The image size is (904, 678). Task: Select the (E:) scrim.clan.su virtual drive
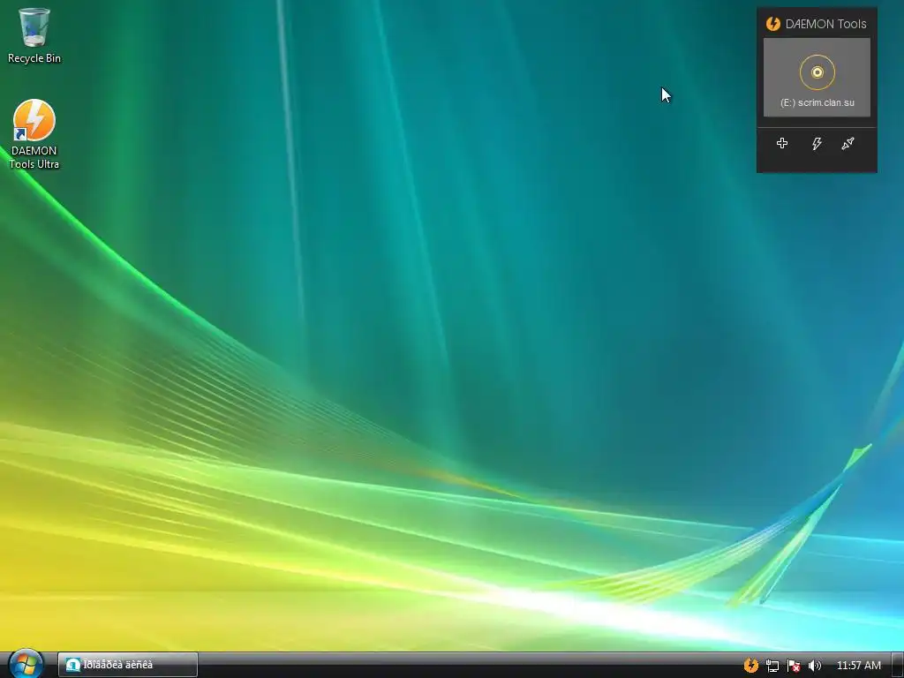point(817,78)
